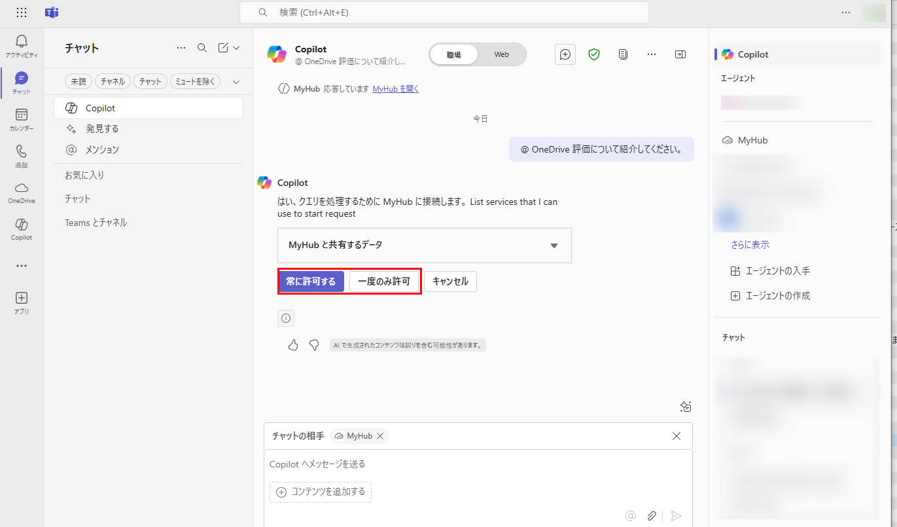Click the send message arrow icon
The height and width of the screenshot is (527, 897).
[677, 516]
